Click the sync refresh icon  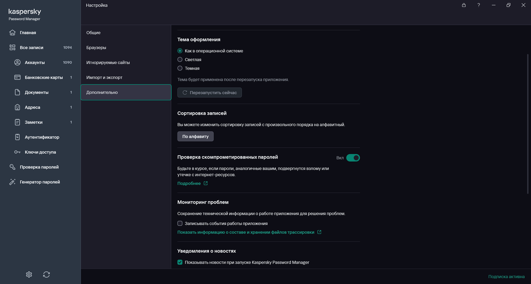pos(46,275)
